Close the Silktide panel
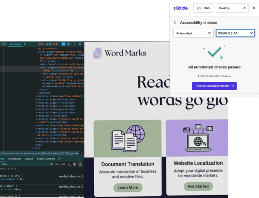This screenshot has width=259, height=198. pos(254,8)
